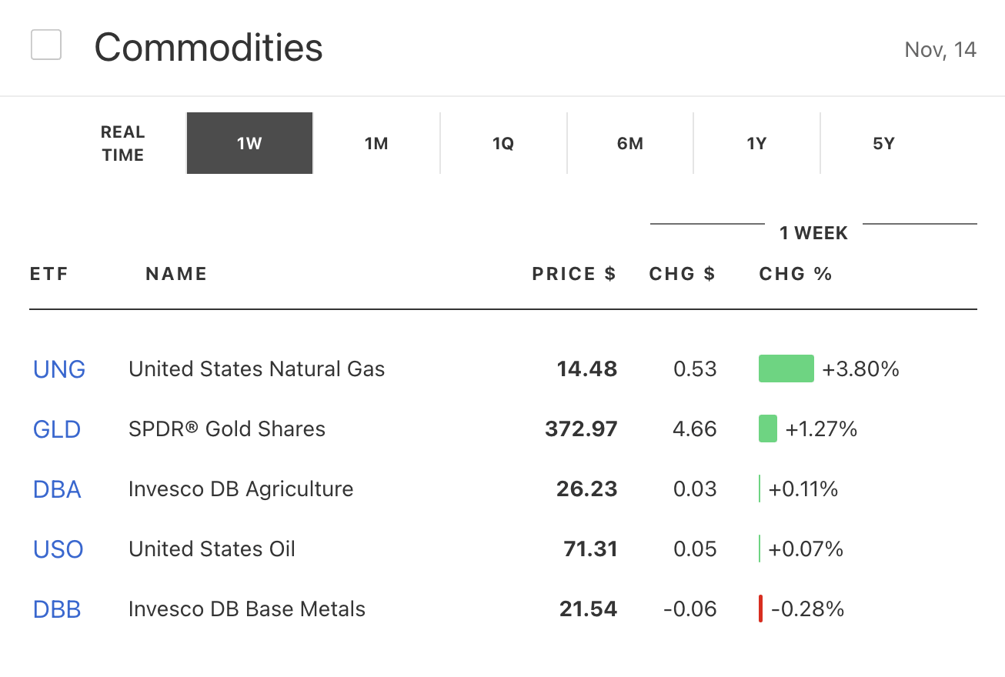The image size is (1005, 677).
Task: Switch to the 1M period tab
Action: coord(376,143)
